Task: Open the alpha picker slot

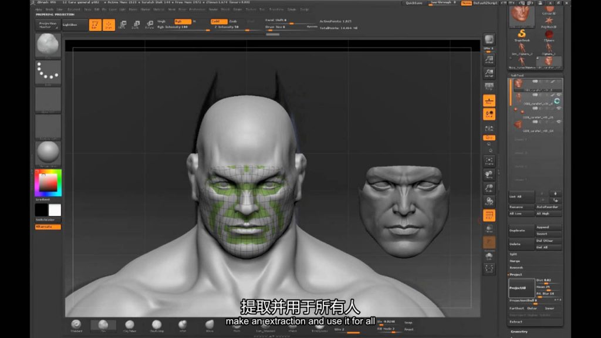Action: [48, 100]
